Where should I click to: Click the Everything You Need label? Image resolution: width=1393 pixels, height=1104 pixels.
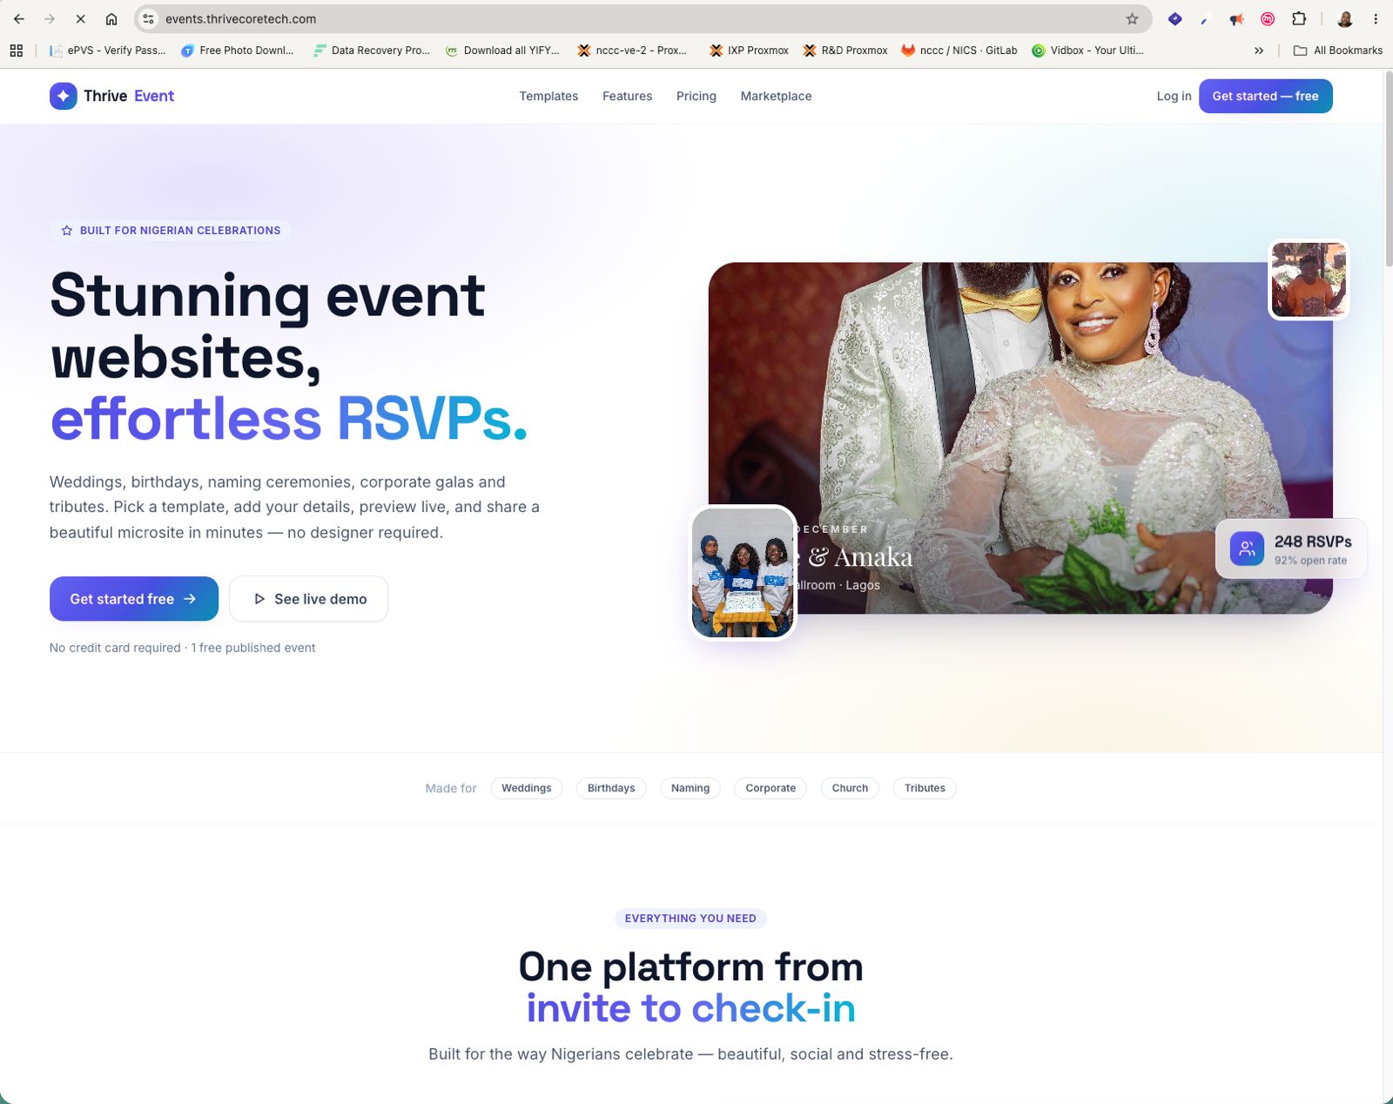click(690, 919)
